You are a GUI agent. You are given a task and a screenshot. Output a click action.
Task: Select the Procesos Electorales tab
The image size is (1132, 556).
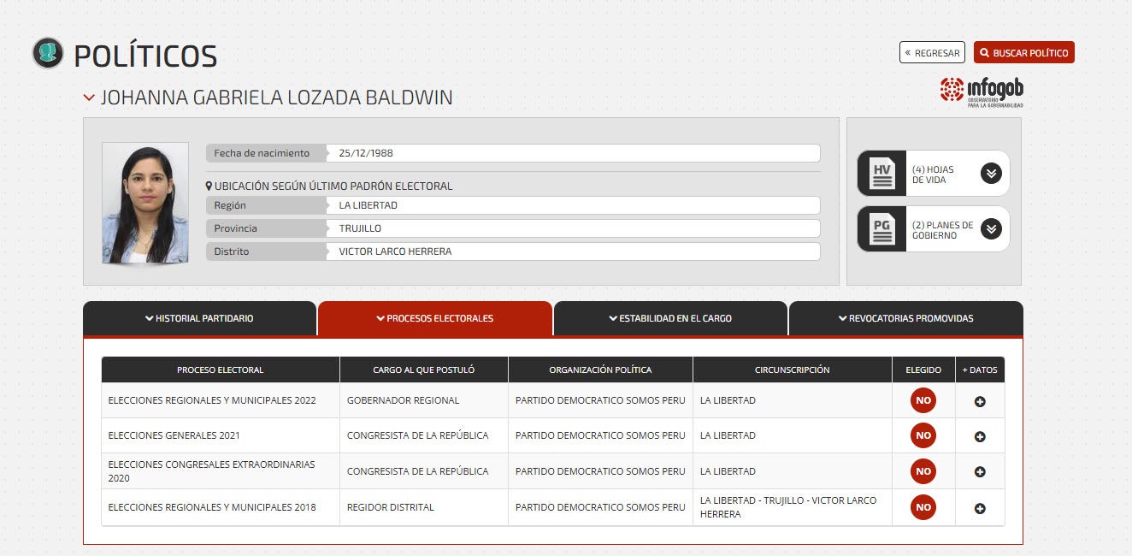(x=434, y=318)
